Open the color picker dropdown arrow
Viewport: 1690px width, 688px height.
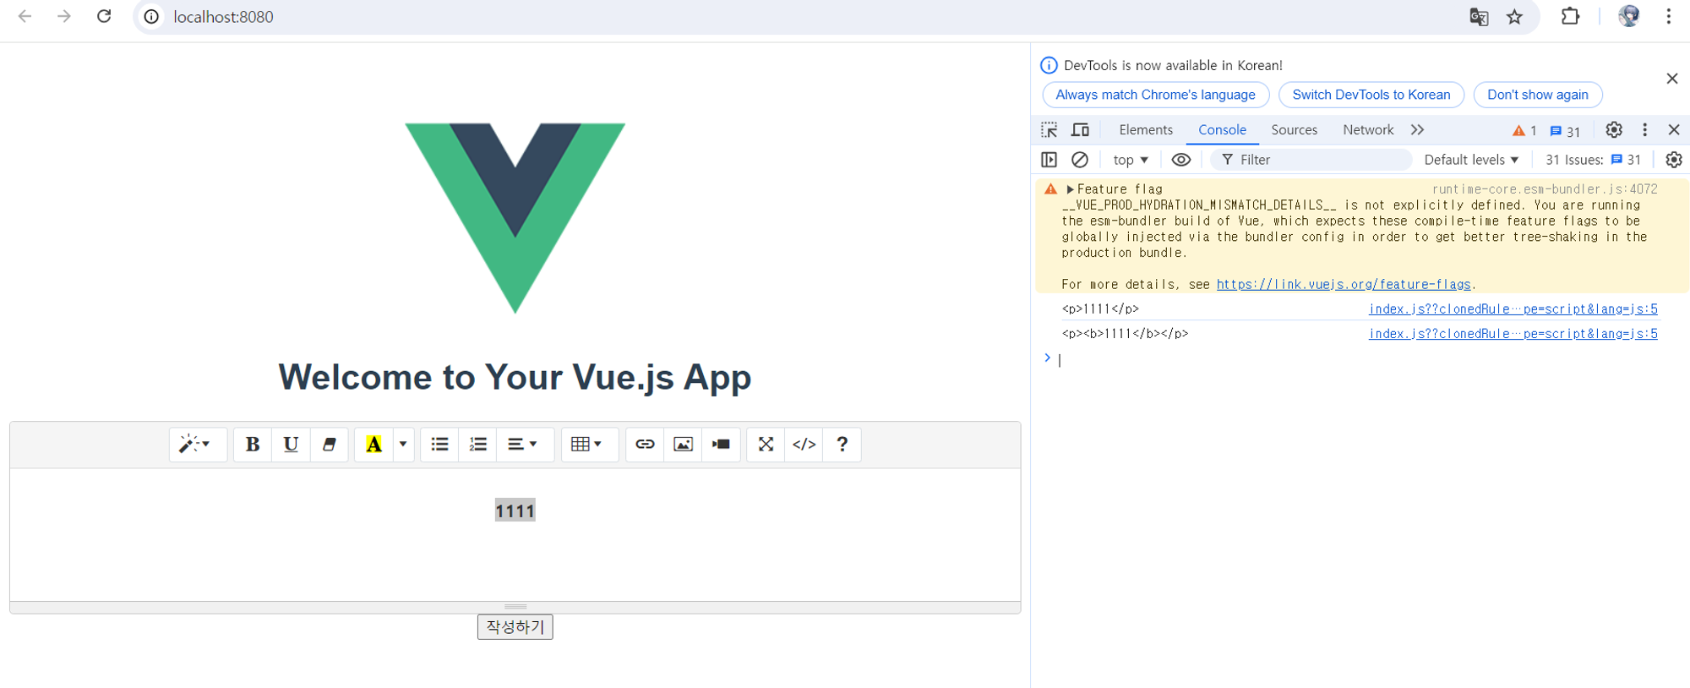tap(403, 445)
